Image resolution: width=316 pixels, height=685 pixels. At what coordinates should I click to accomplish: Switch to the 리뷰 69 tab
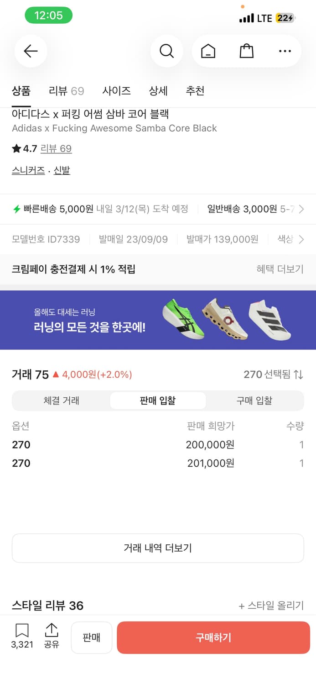tap(66, 91)
